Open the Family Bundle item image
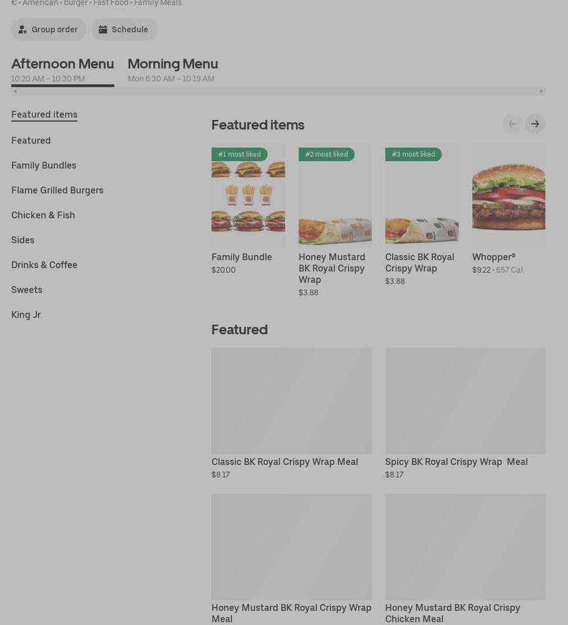This screenshot has width=568, height=625. (248, 196)
